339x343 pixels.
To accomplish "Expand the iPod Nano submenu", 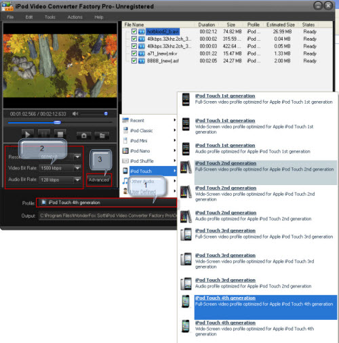I will point(174,150).
